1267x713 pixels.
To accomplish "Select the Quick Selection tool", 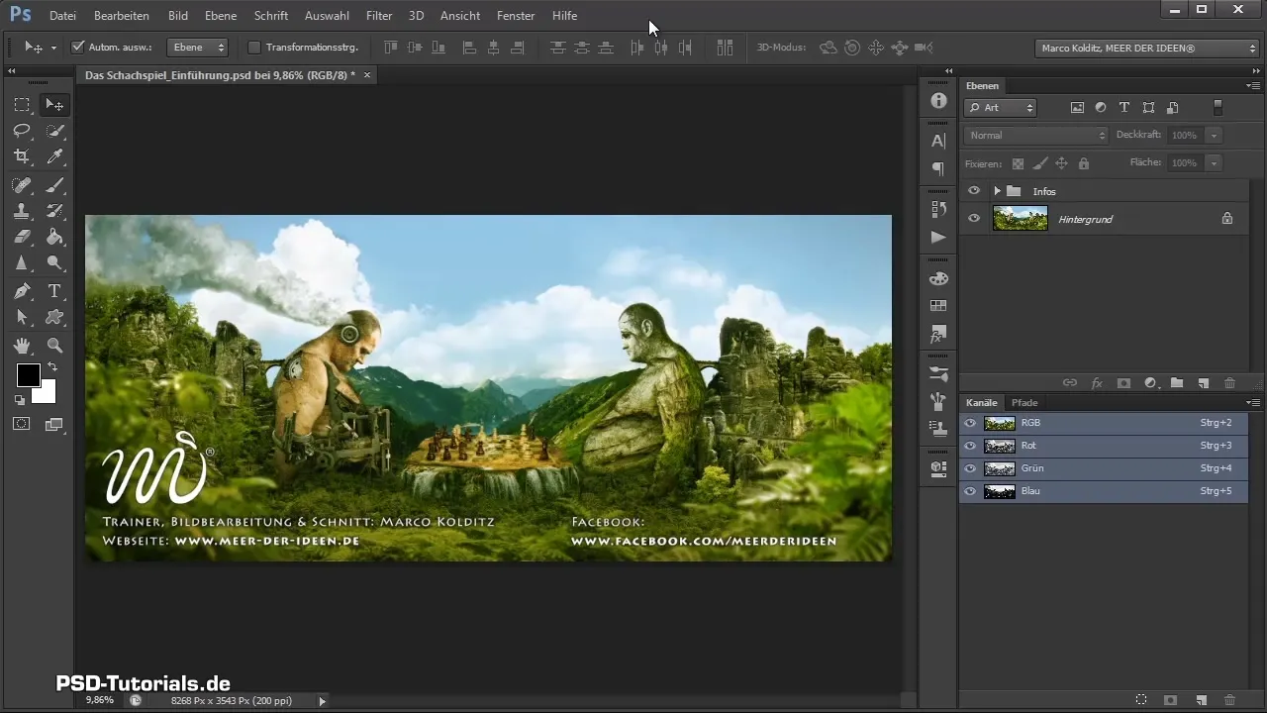I will (x=55, y=131).
